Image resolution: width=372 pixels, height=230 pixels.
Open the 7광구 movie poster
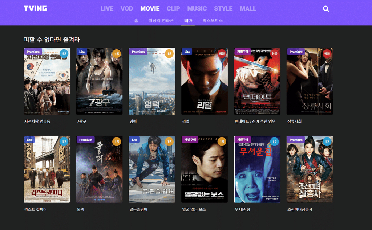coord(100,81)
